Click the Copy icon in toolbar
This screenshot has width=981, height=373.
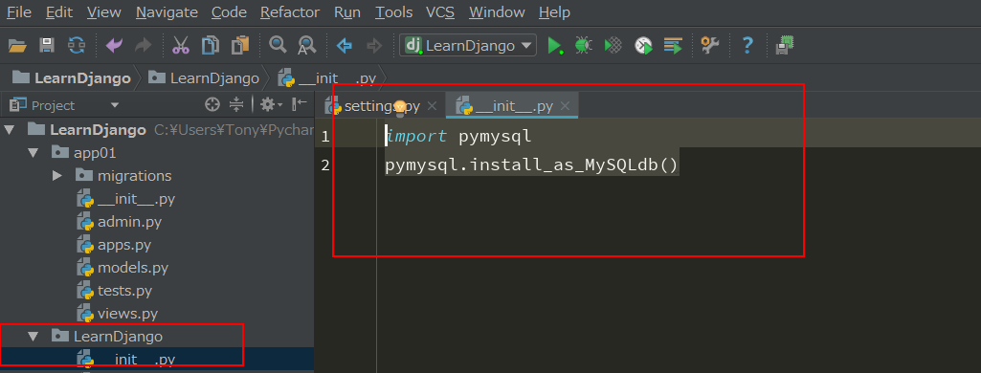click(x=211, y=45)
